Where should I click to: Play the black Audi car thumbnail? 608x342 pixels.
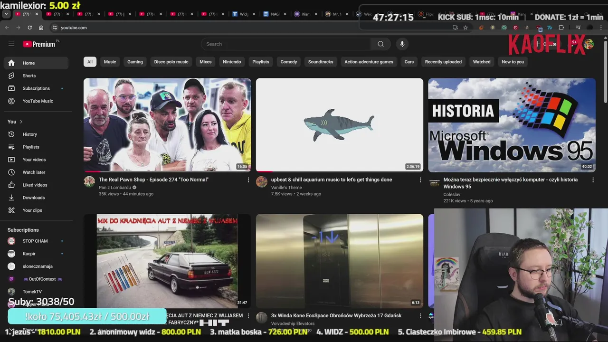[x=167, y=261]
